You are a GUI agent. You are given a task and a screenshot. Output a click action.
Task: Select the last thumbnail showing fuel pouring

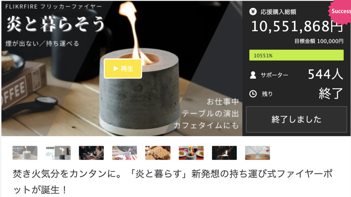pyautogui.click(x=257, y=153)
